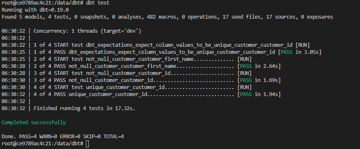This screenshot has height=149, width=360.
Task: Click the 'PASS in 1.94s' result
Action: (x=259, y=94)
